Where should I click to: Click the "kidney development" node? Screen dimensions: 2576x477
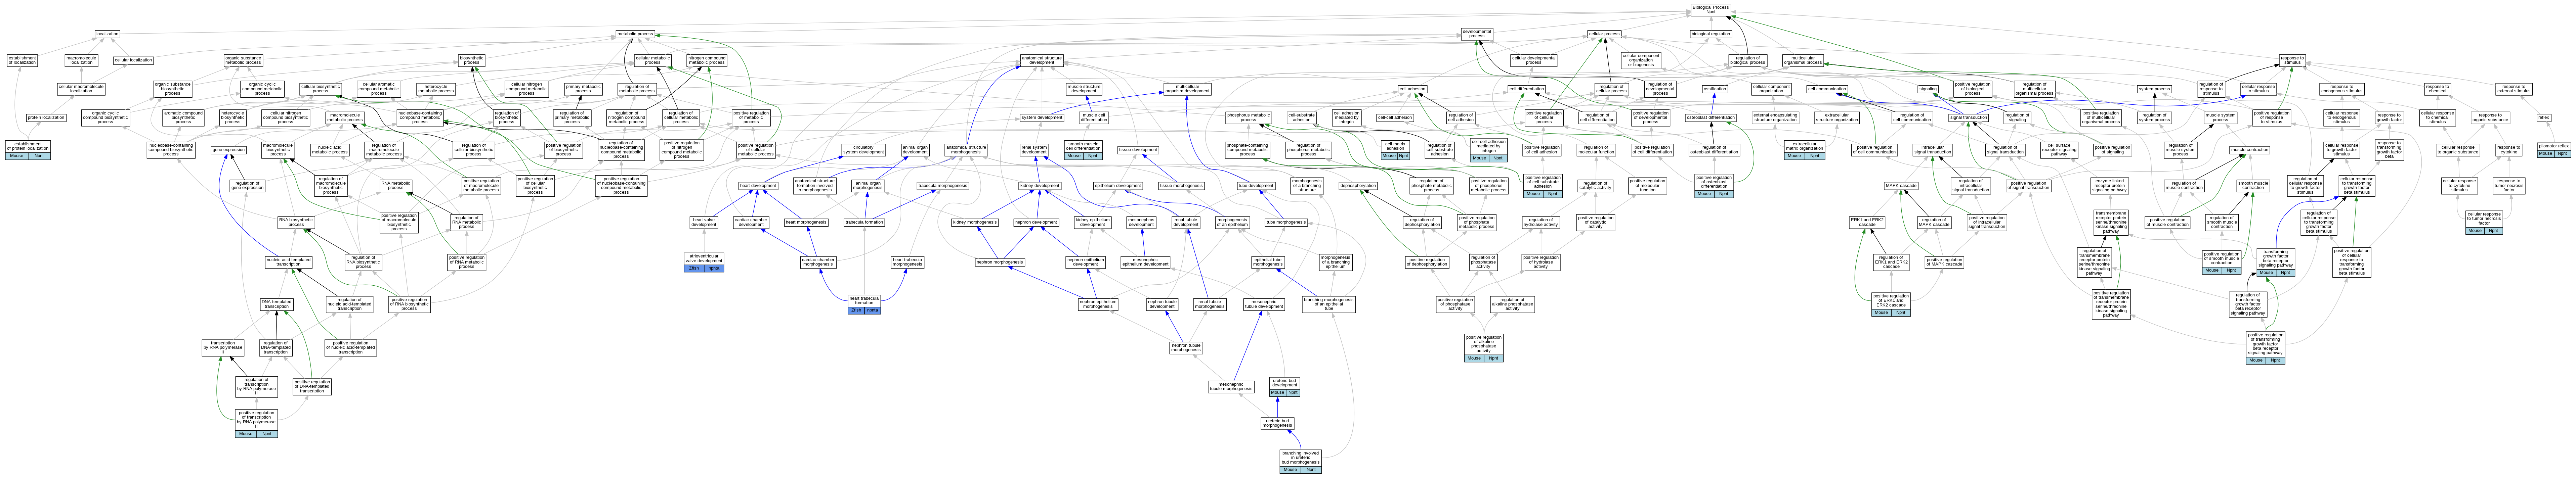pyautogui.click(x=1040, y=186)
